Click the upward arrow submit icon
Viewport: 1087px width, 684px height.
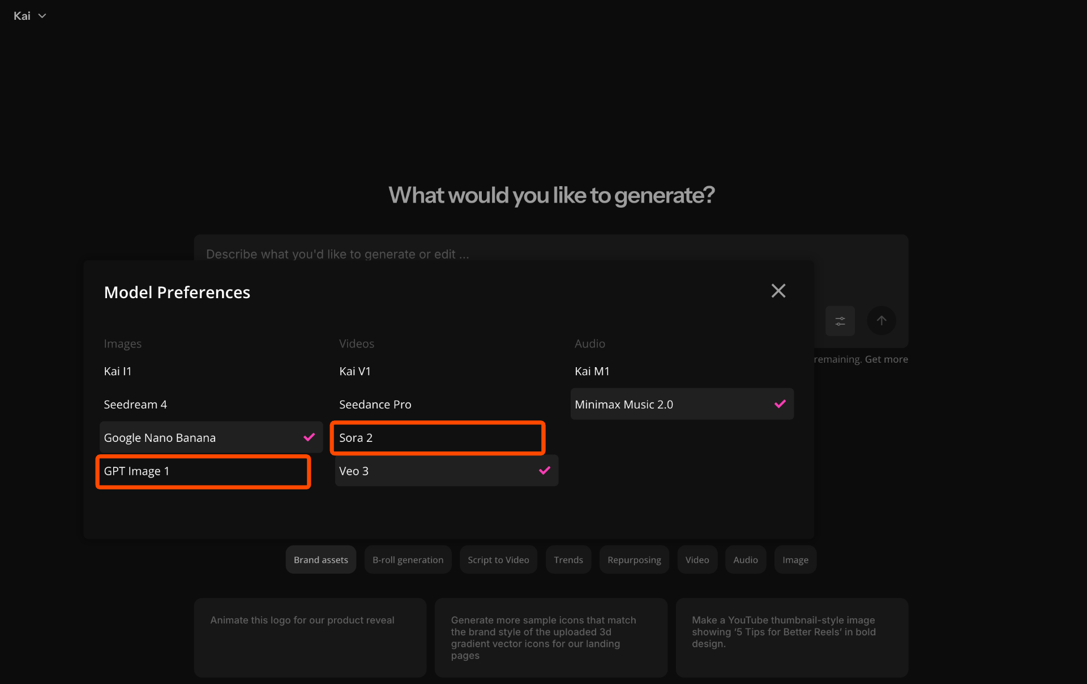(881, 321)
